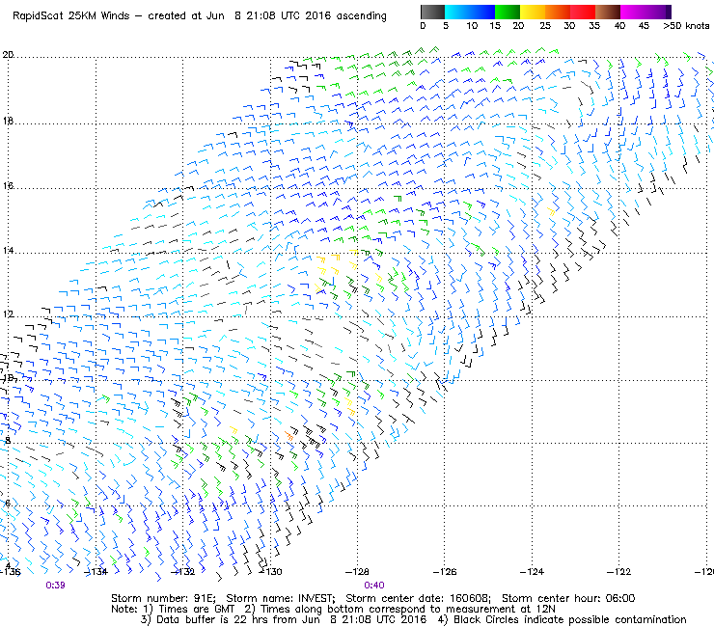Click the 'RapidScat 25KM Winds' title text
Screen dimensions: 714x627
pyautogui.click(x=71, y=15)
